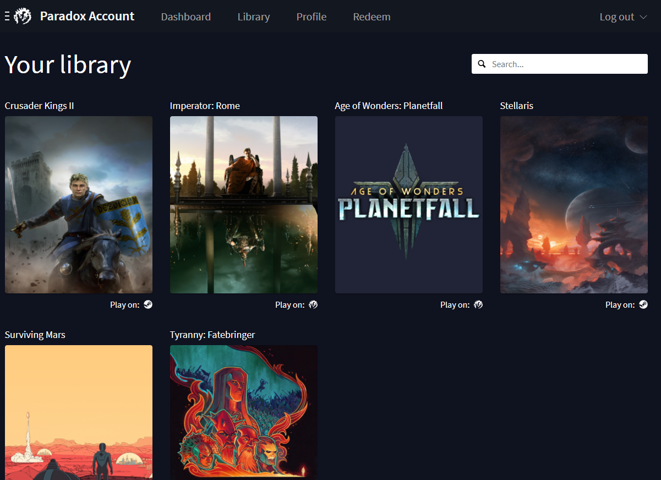Open the Crusader Kings II cover art
Screen dimensions: 661x480
(79, 205)
